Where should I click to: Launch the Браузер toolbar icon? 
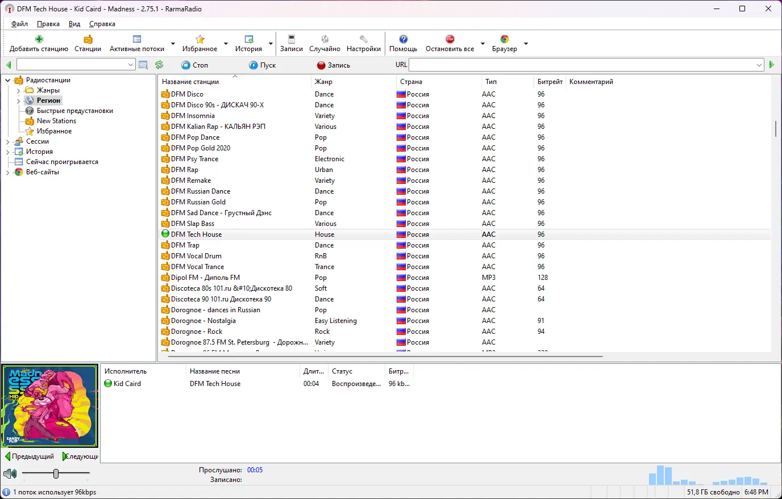click(505, 39)
